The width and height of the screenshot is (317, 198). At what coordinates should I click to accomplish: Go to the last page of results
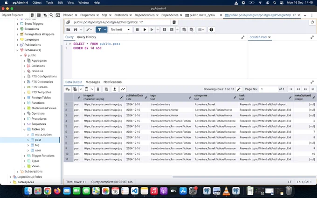pyautogui.click(x=313, y=89)
